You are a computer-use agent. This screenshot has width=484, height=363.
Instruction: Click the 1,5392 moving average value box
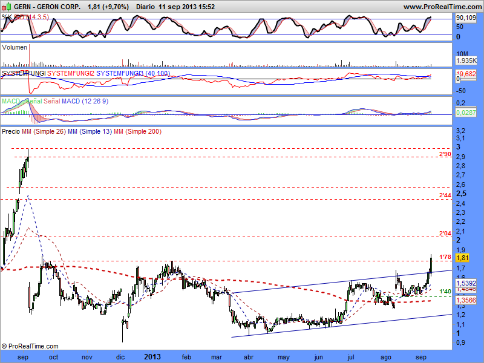466,283
